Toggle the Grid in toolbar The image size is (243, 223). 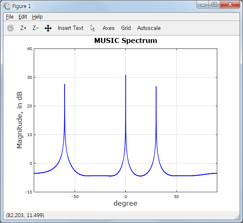(x=126, y=28)
